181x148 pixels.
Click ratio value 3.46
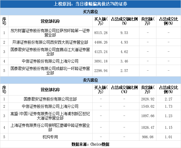(124, 61)
